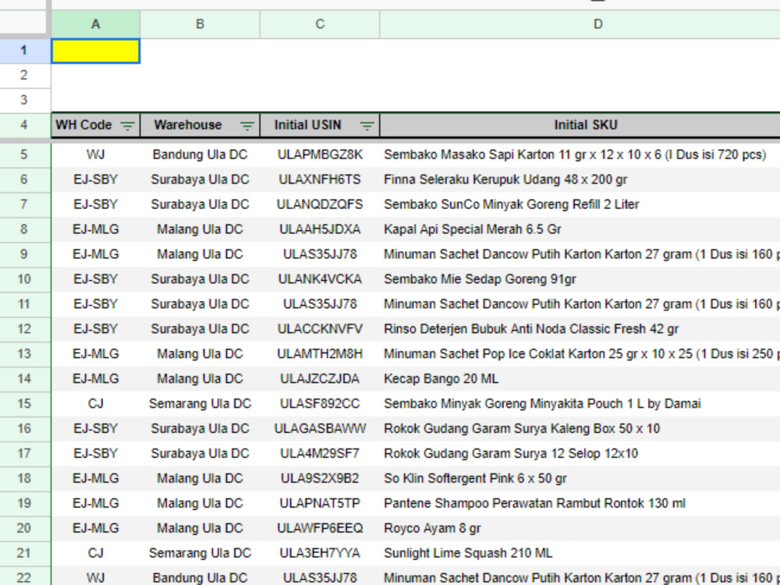Select column D header

click(x=580, y=24)
